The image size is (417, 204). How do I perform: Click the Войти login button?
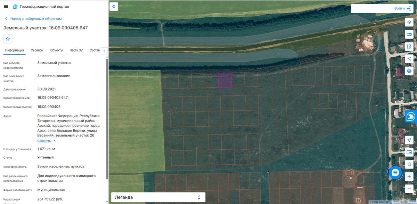click(x=402, y=8)
